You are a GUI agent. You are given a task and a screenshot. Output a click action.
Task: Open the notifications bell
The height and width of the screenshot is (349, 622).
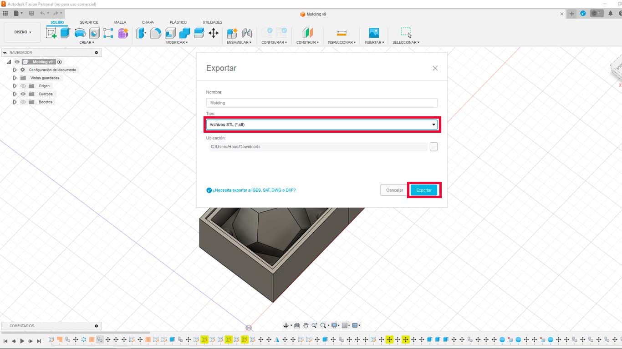tap(611, 14)
